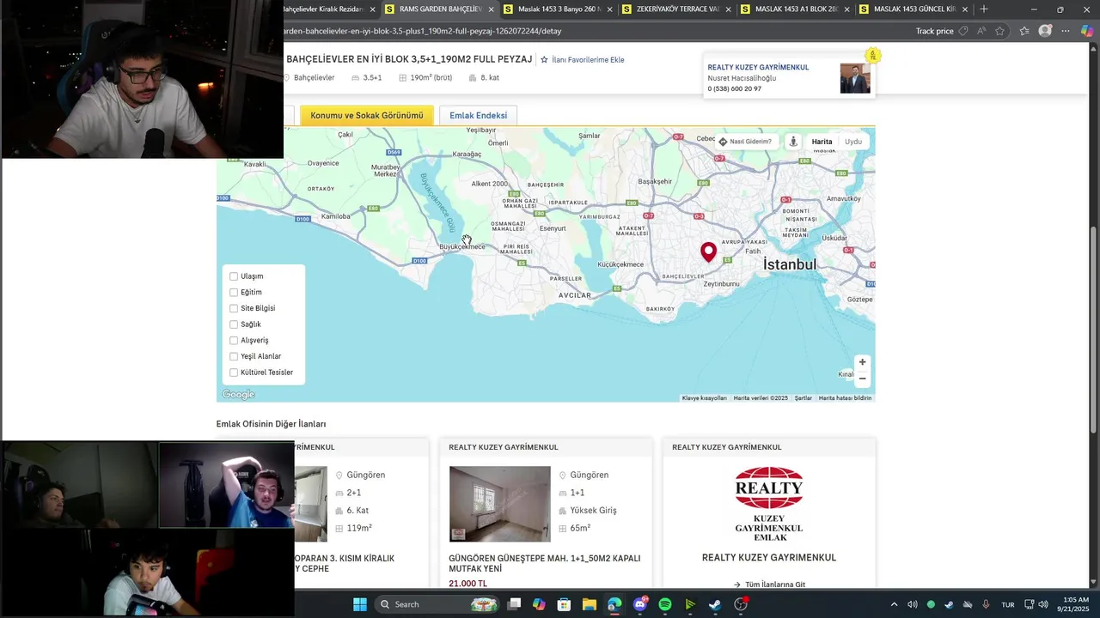
Task: Open GÜNGÖREN GÜNEŞTEPE MAH. listing title
Action: point(544,563)
